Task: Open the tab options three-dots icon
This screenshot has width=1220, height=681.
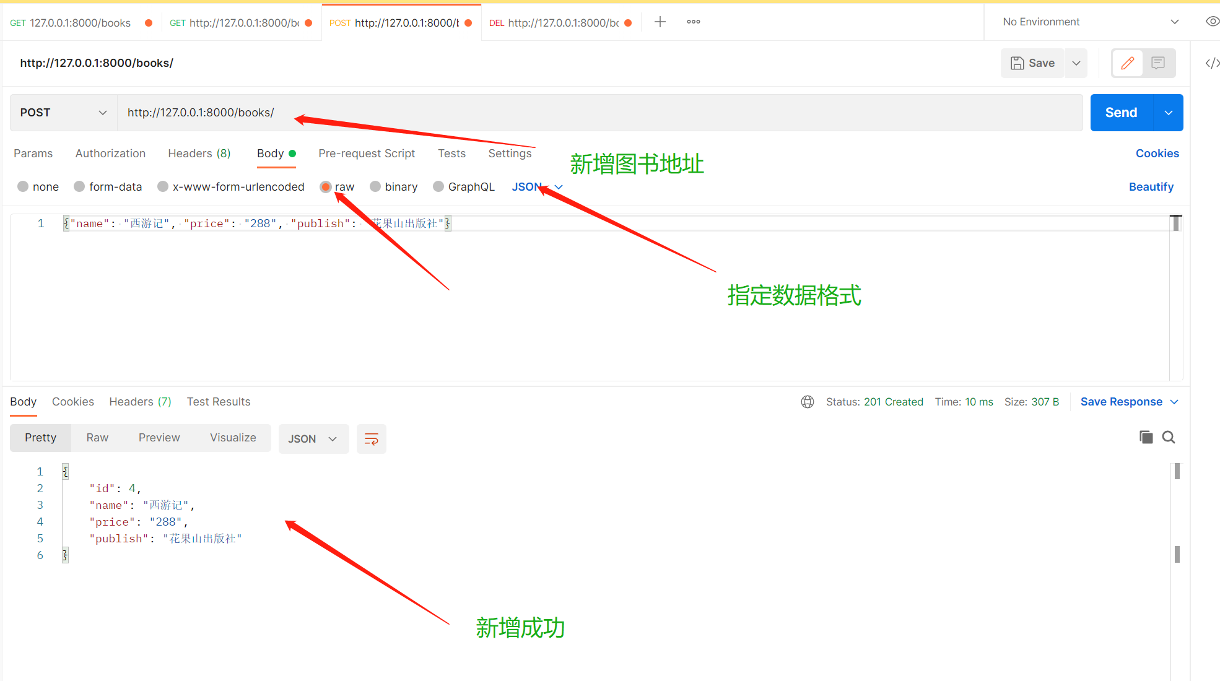Action: pyautogui.click(x=693, y=22)
